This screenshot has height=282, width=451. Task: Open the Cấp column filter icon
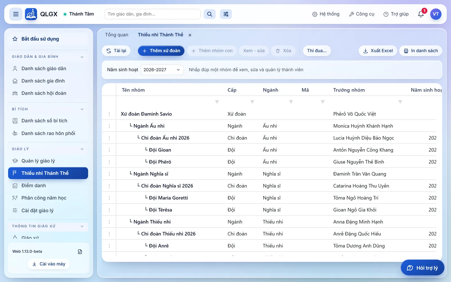pos(252,102)
